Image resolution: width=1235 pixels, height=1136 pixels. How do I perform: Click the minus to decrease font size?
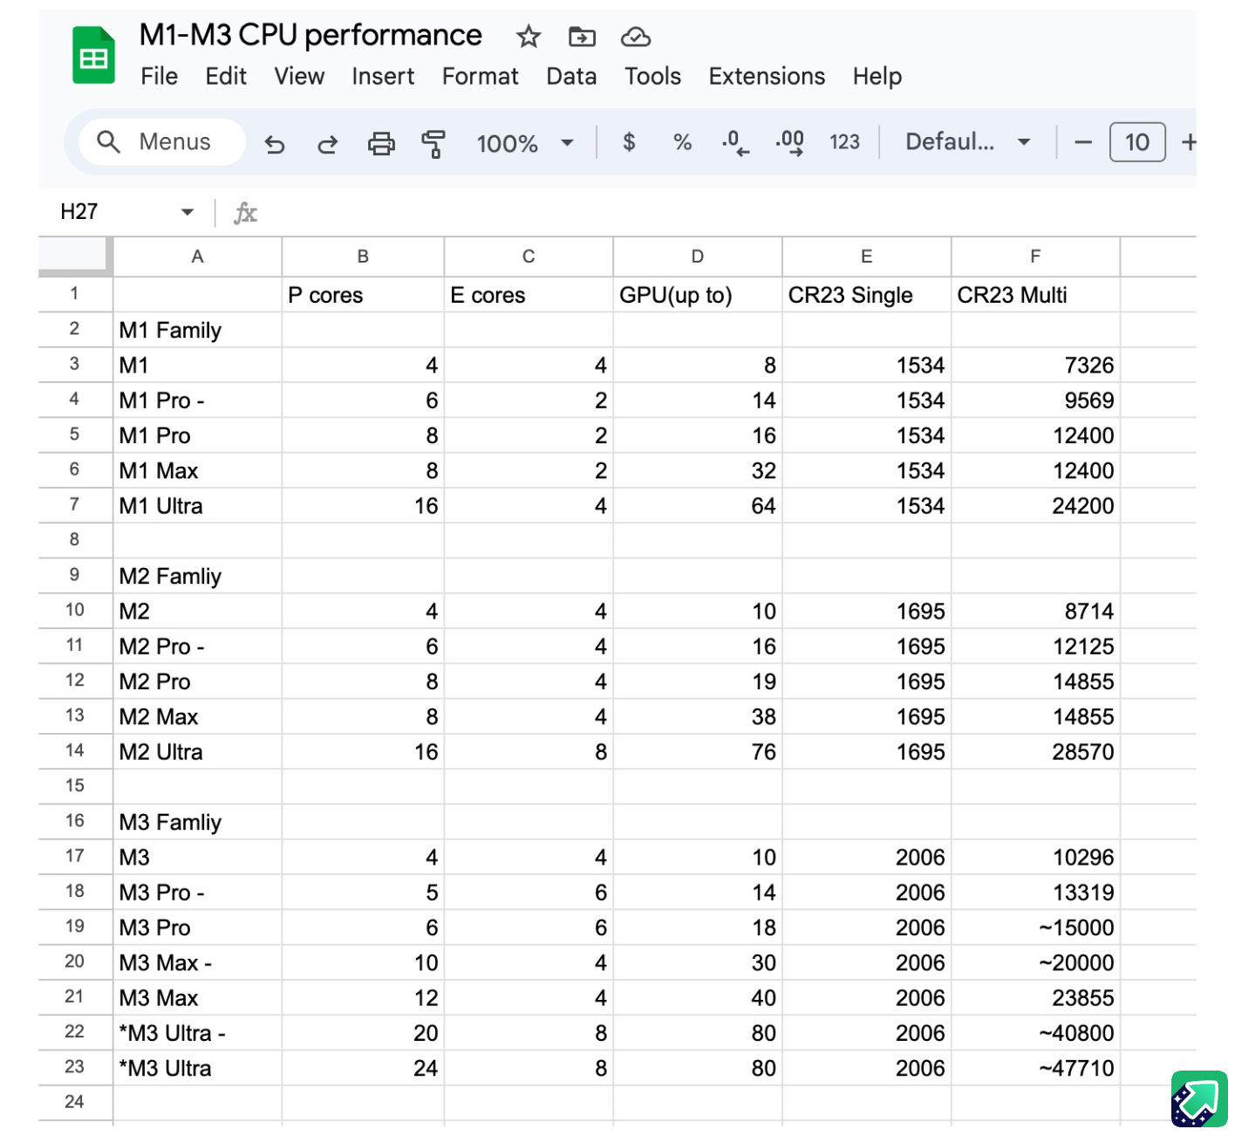point(1083,142)
